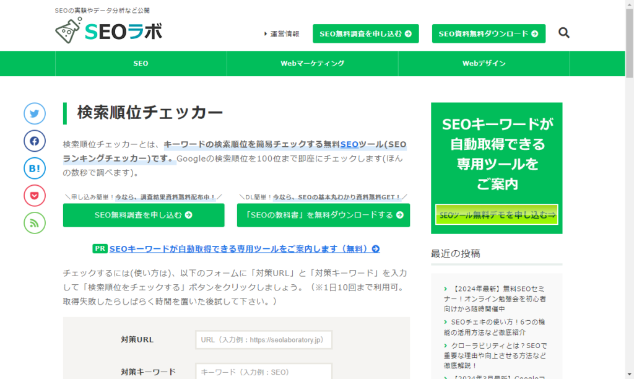The image size is (634, 379).
Task: Open post 【2024年最新】無料SEOセミナー
Action: tap(495, 298)
